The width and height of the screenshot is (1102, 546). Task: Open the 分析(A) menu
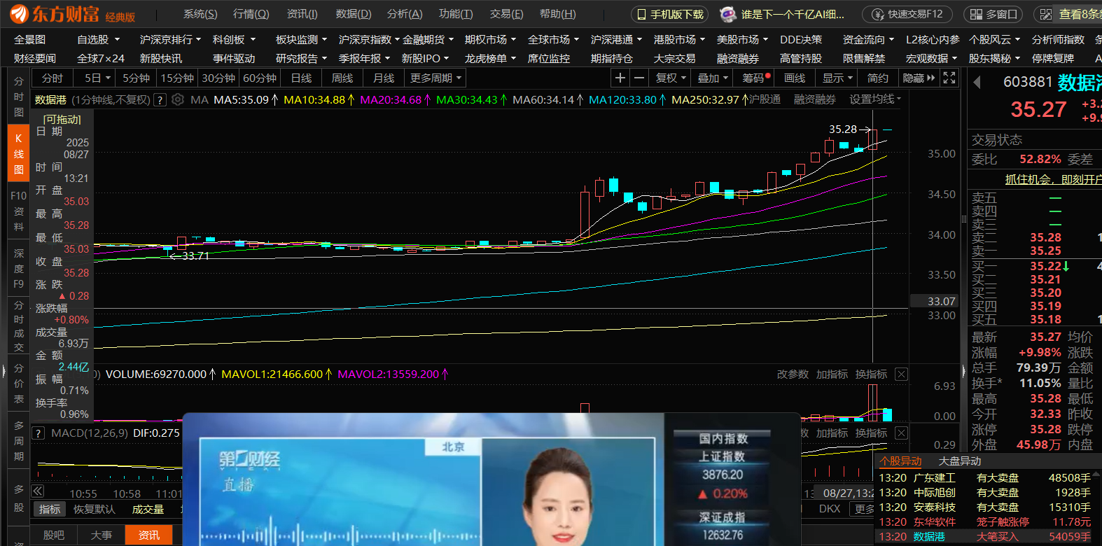pos(405,14)
